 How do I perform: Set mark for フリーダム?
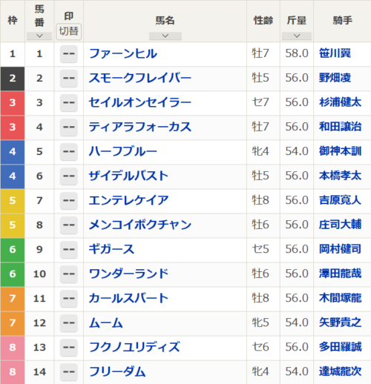[x=69, y=372]
